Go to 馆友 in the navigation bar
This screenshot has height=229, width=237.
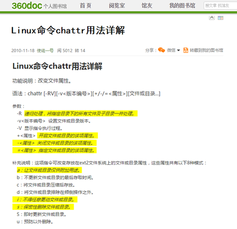pos(147,6)
